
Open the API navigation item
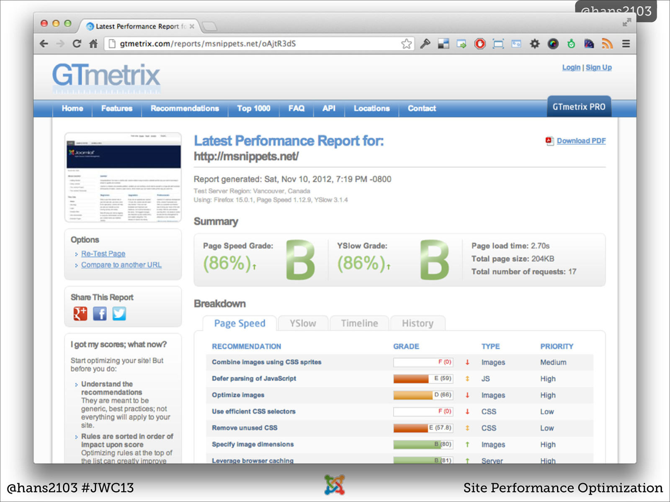point(329,108)
